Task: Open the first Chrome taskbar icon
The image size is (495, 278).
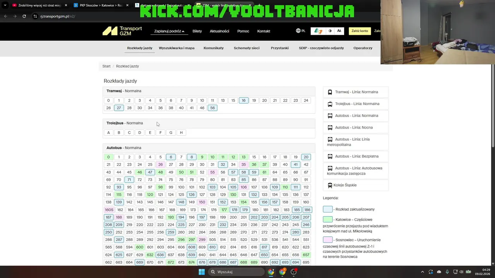Action: coord(271,272)
